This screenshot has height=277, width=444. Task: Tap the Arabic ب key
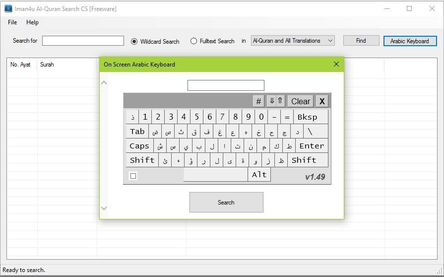click(x=199, y=146)
